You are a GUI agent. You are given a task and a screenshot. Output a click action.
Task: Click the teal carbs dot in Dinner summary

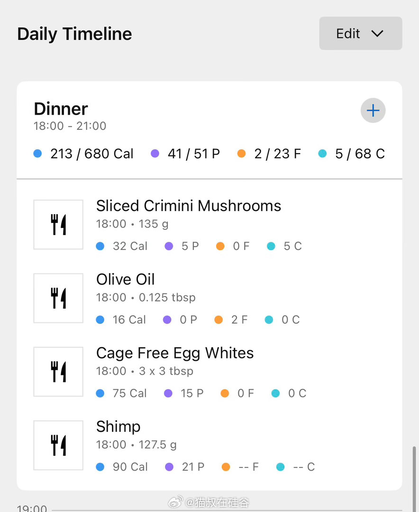click(323, 154)
